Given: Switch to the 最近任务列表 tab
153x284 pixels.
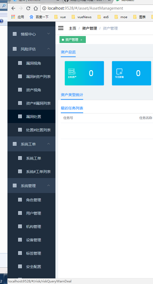Looking at the screenshot, I should (72, 108).
